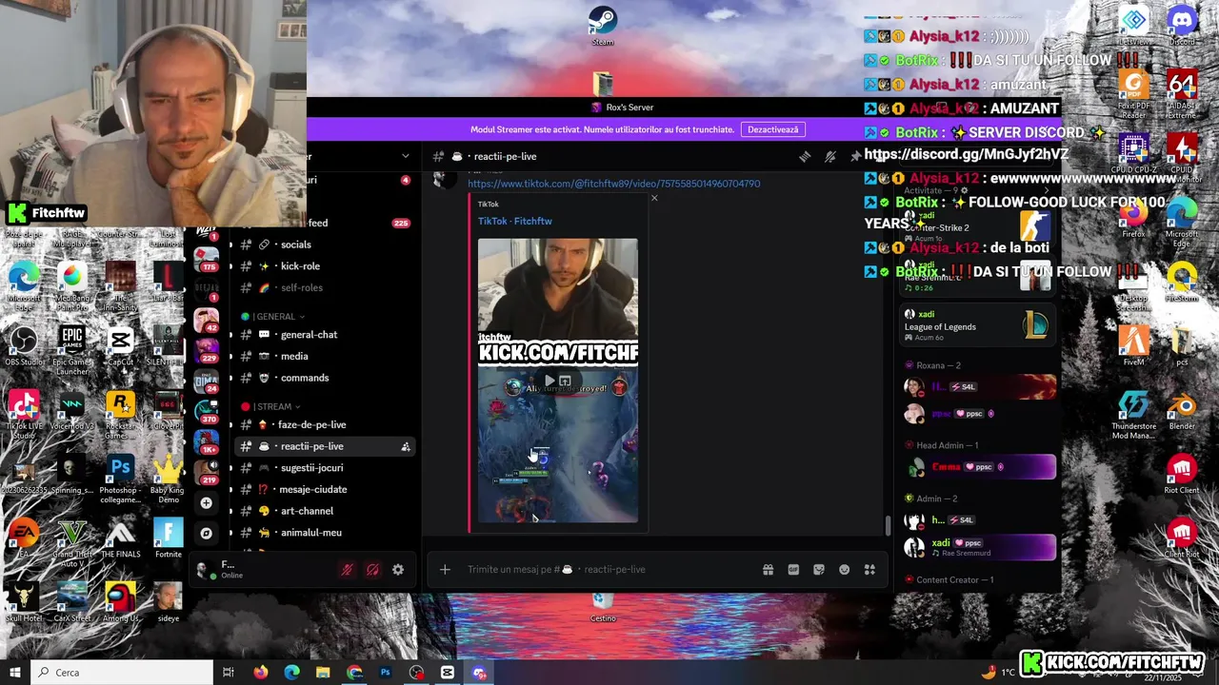This screenshot has height=685, width=1219.
Task: Open Cestino recycle bin icon
Action: (x=602, y=606)
